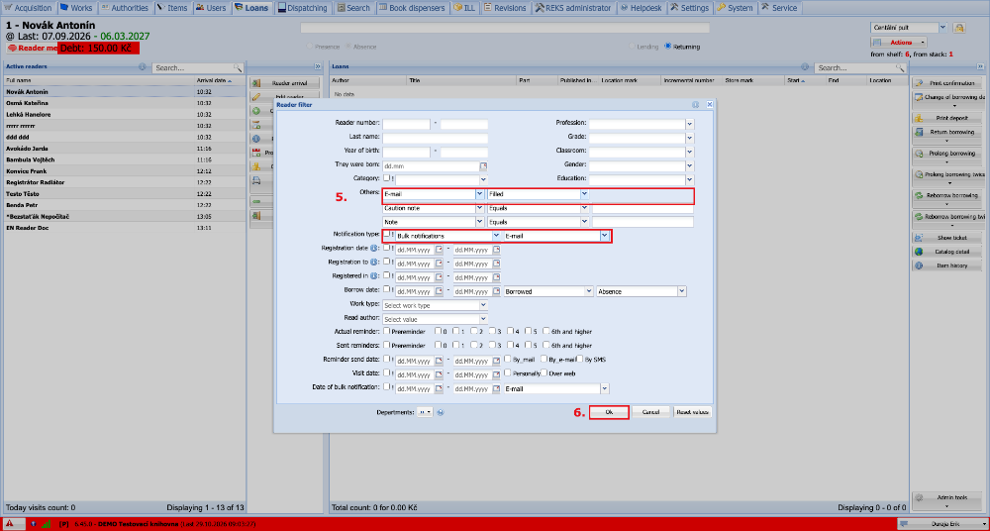Check the By_mail checkbox

click(507, 359)
